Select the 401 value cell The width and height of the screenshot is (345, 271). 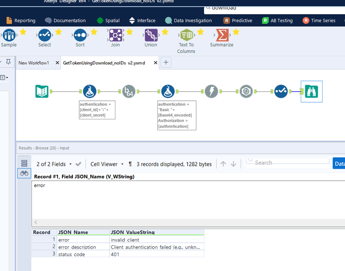pyautogui.click(x=157, y=254)
